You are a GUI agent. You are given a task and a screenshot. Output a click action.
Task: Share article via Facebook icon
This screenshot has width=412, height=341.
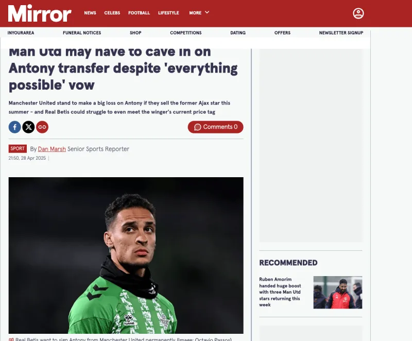(x=15, y=127)
